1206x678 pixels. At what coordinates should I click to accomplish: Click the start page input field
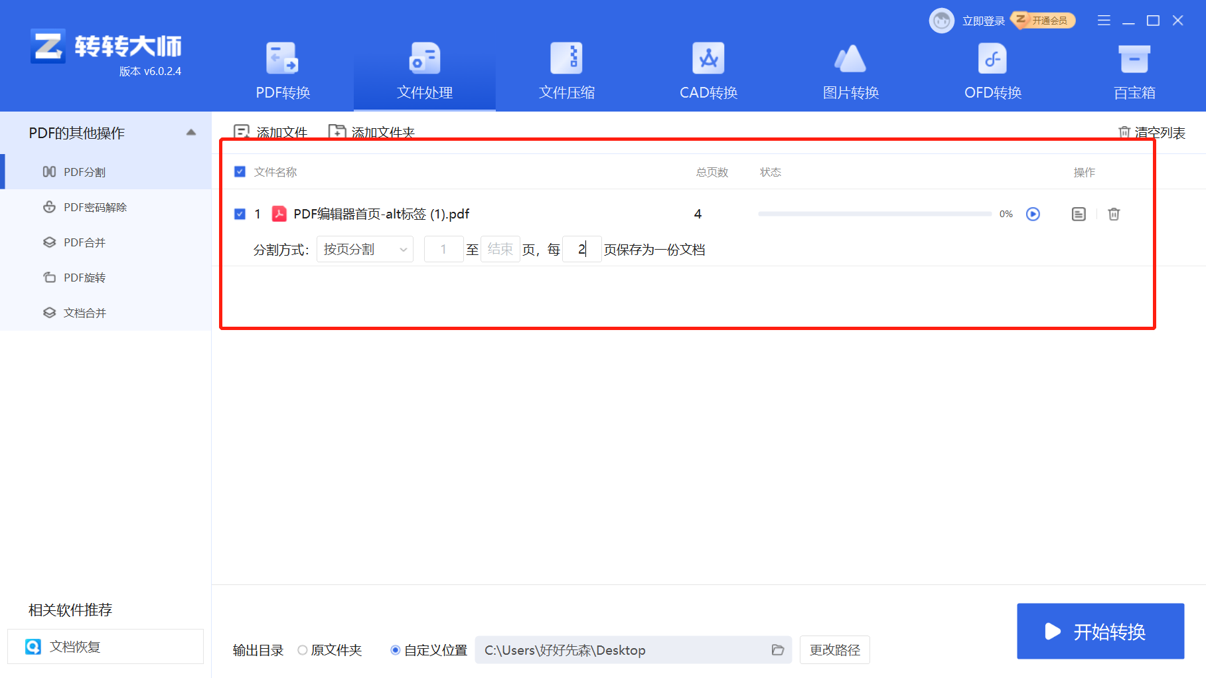443,249
